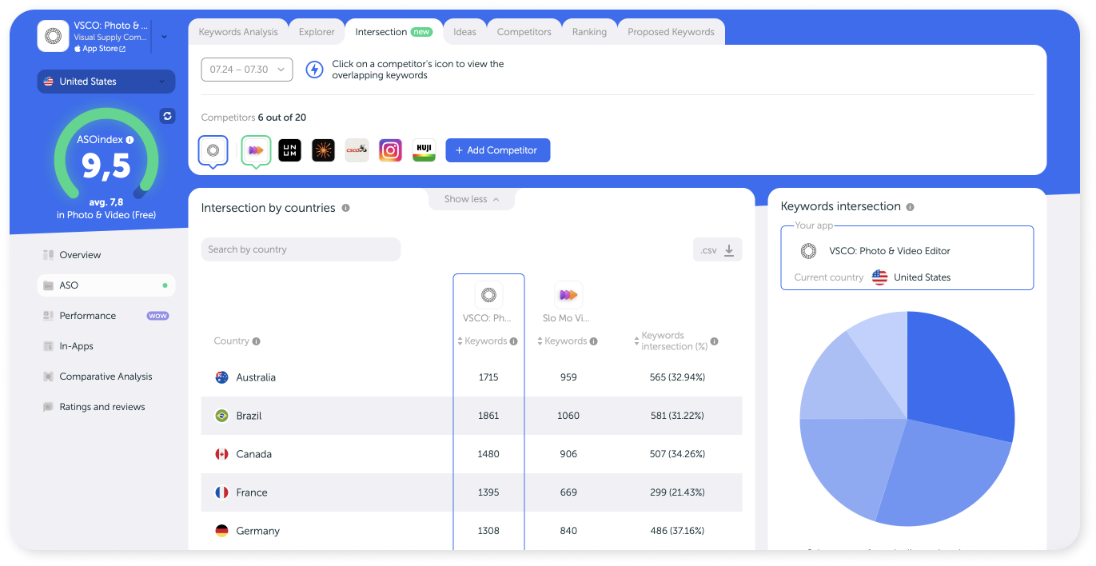The image size is (1096, 566).
Task: Click the United States flag beside Current country
Action: pos(879,277)
